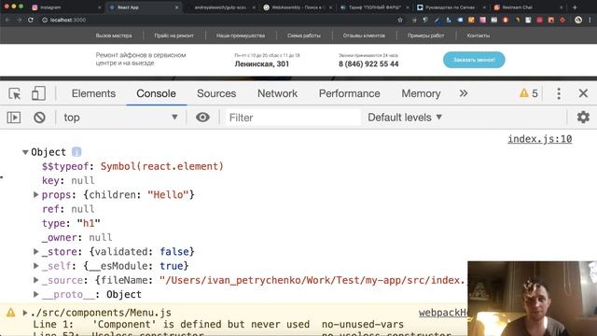This screenshot has width=597, height=336.
Task: Clear the console with the ban icon
Action: [x=39, y=118]
